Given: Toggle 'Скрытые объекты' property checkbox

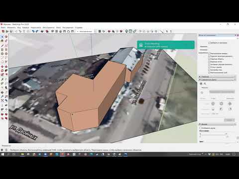Looking at the screenshot, I should (209, 59).
